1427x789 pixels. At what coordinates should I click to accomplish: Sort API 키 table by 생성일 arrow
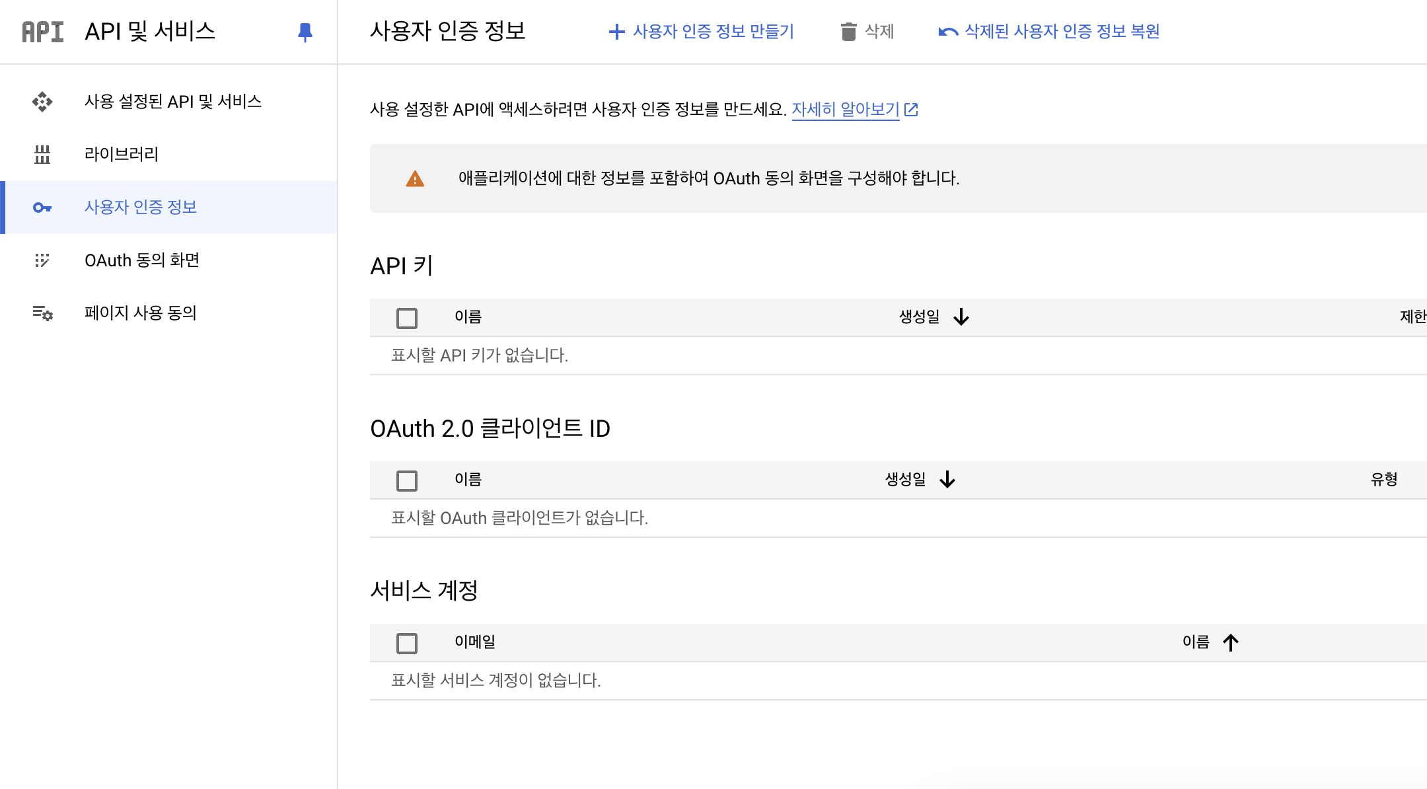961,317
